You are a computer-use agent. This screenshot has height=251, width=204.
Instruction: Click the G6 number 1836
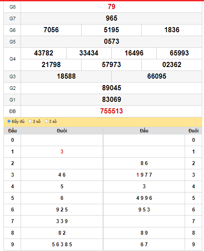172,30
